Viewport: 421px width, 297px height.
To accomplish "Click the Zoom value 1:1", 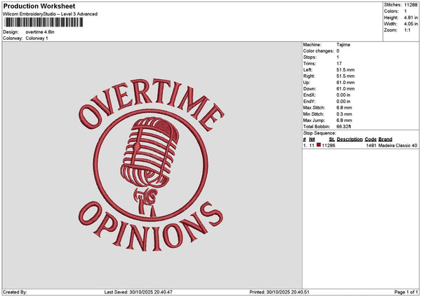I will (x=407, y=30).
